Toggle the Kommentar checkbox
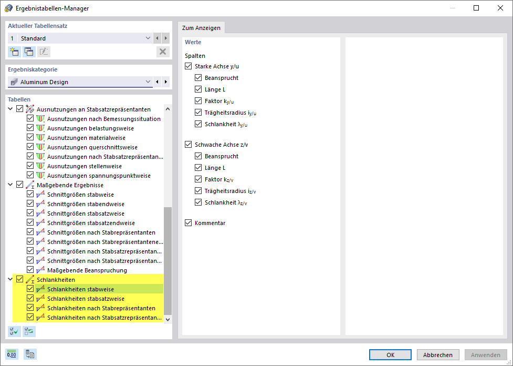513x366 pixels. coord(188,223)
